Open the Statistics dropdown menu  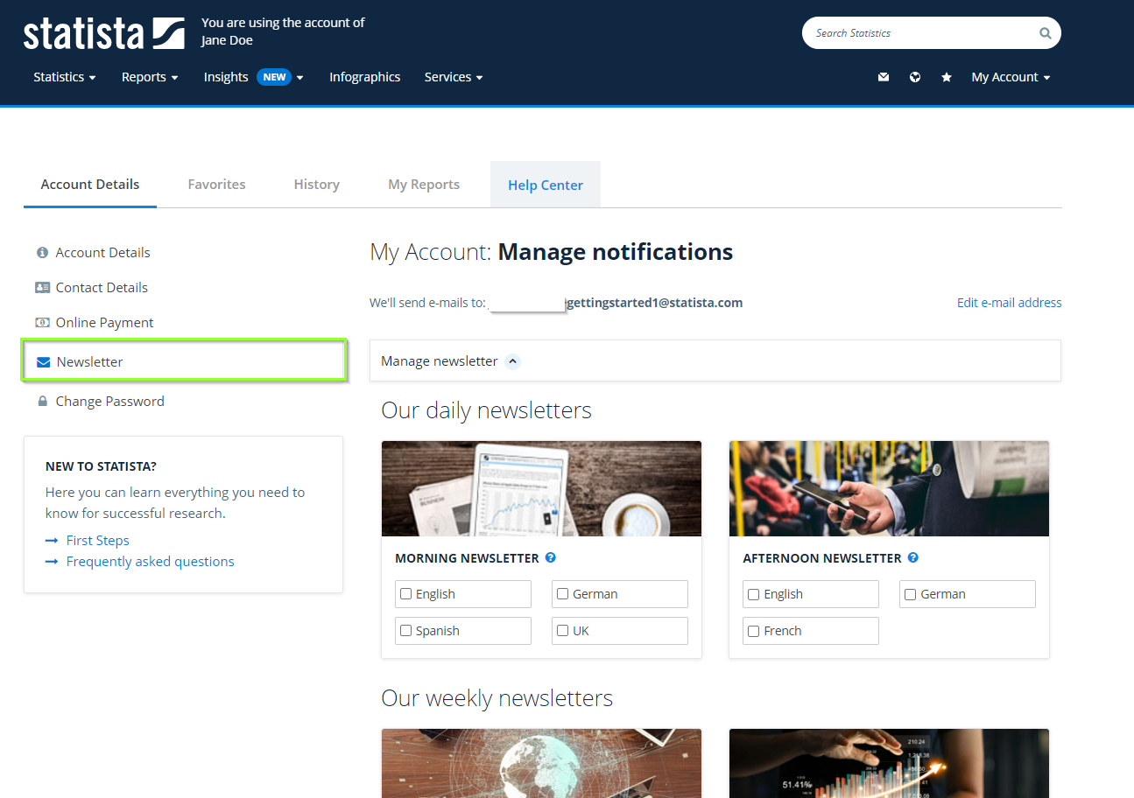65,77
